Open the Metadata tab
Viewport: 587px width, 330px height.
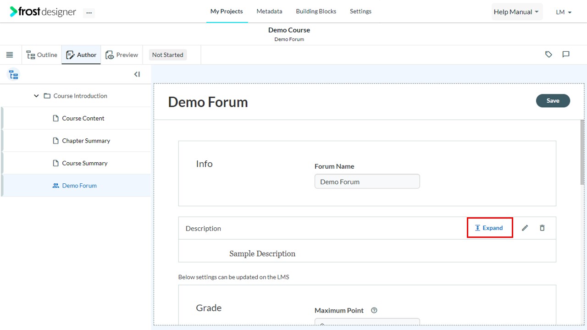click(269, 11)
